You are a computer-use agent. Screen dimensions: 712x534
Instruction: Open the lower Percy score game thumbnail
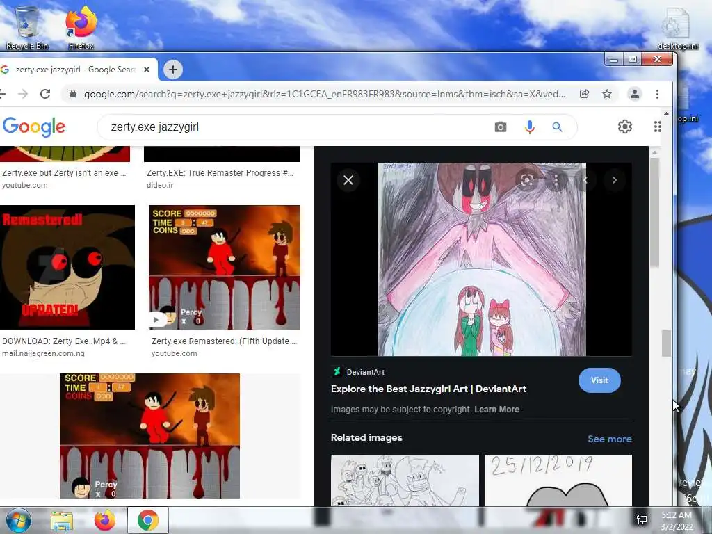coord(150,436)
